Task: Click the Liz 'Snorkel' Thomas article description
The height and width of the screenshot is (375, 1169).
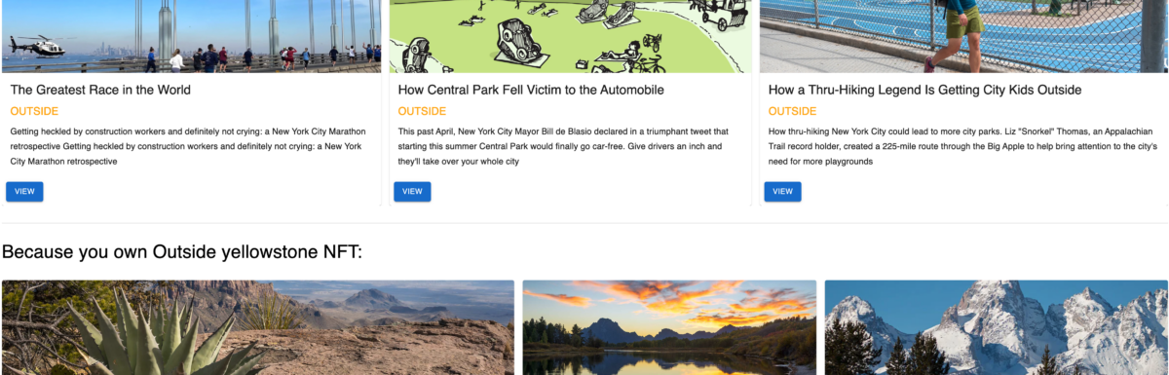Action: pos(962,146)
